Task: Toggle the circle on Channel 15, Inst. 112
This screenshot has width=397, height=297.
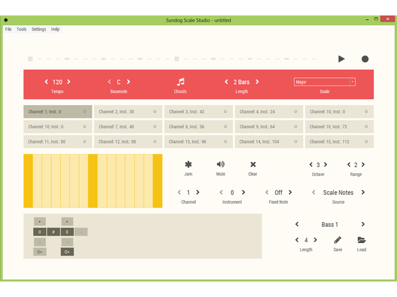Action: point(366,142)
